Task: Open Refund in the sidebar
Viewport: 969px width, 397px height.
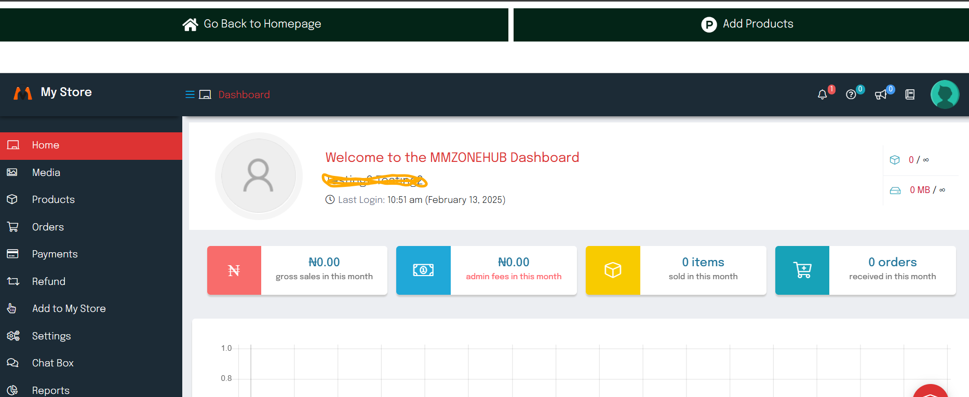Action: (x=91, y=281)
